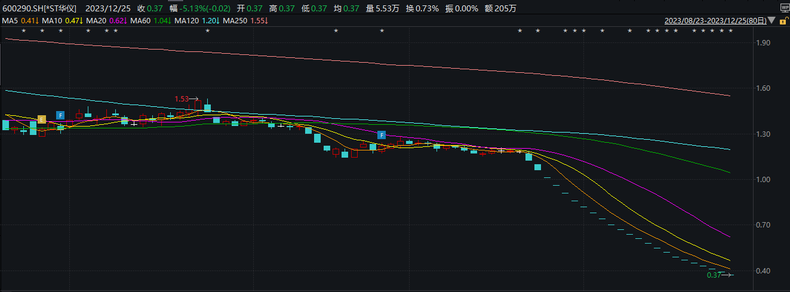Click the MA10 indicator label
790x292 pixels.
click(53, 21)
